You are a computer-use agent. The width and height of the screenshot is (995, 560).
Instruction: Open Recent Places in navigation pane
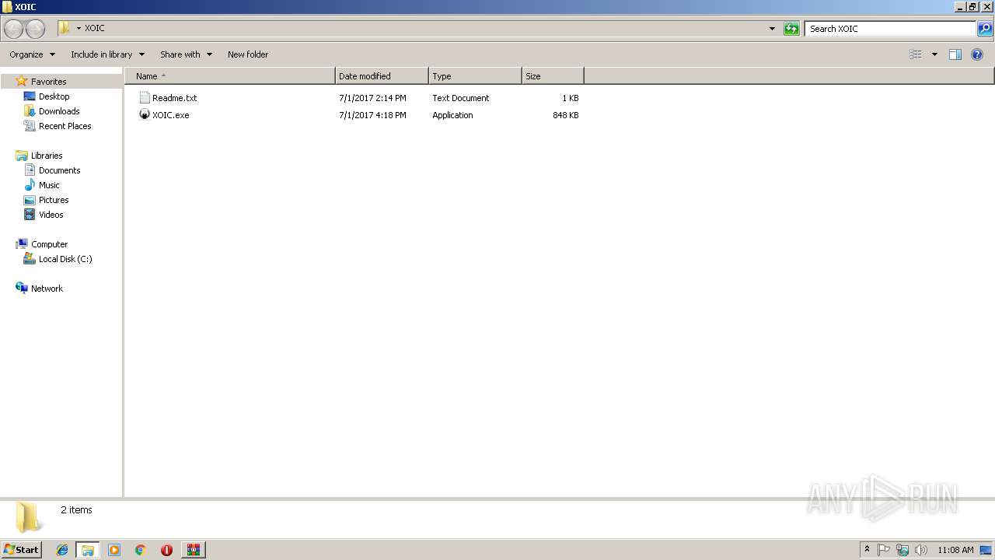[x=65, y=126]
